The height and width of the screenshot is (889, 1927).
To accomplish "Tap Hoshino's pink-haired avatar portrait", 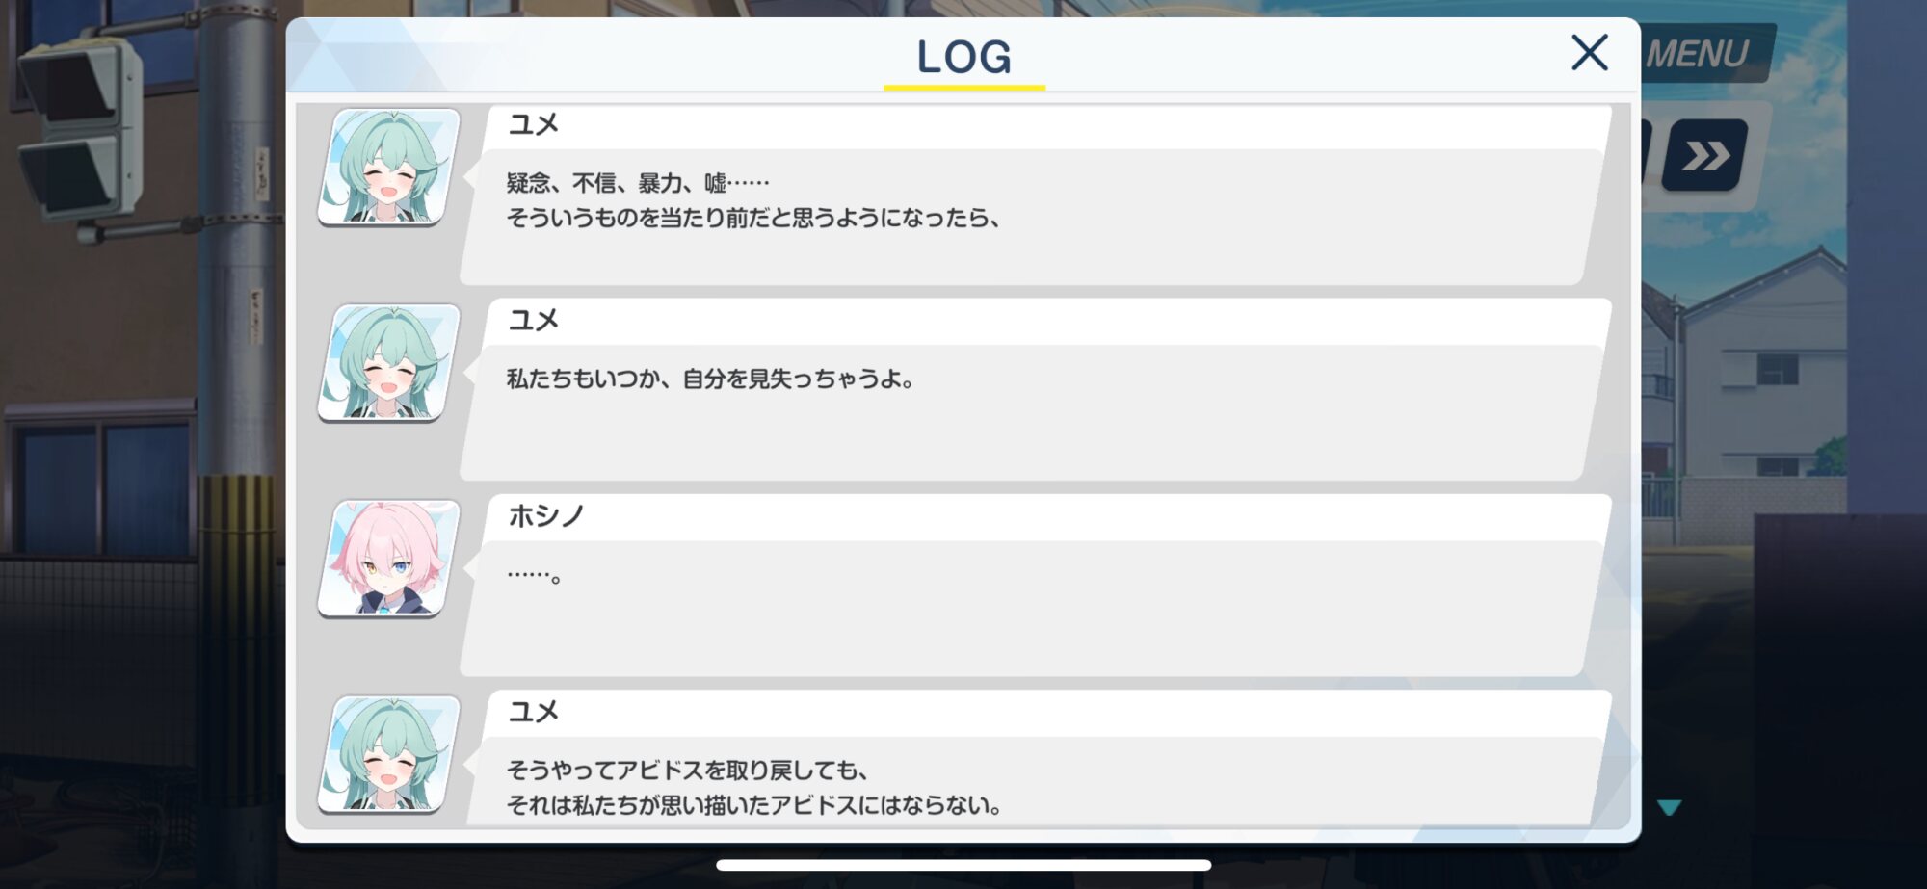I will click(x=389, y=559).
